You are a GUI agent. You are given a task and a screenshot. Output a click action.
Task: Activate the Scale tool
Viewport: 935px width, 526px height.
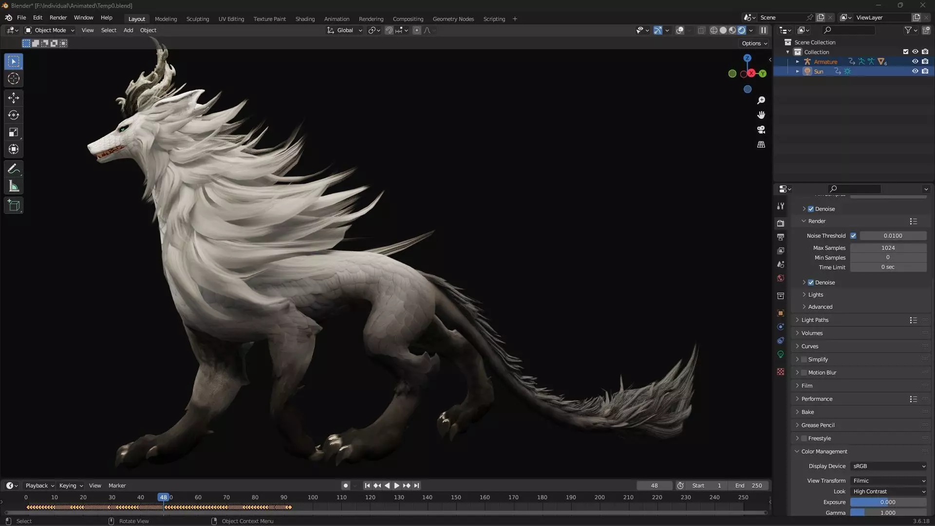pyautogui.click(x=14, y=132)
